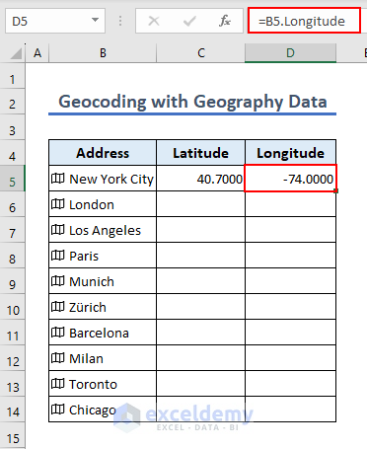Select the Barcelona cell
Viewport: 367px width, 449px height.
point(103,333)
